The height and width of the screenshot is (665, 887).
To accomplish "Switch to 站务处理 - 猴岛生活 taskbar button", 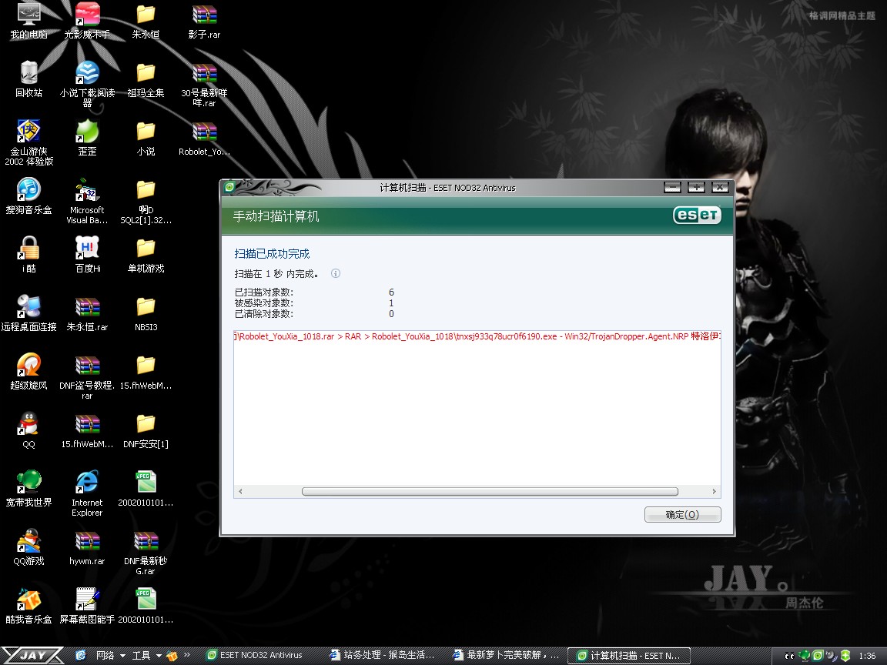I will point(383,656).
